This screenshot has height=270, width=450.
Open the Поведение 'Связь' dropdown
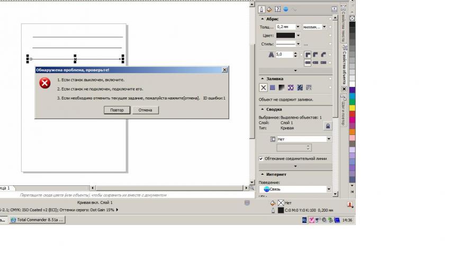pyautogui.click(x=329, y=189)
